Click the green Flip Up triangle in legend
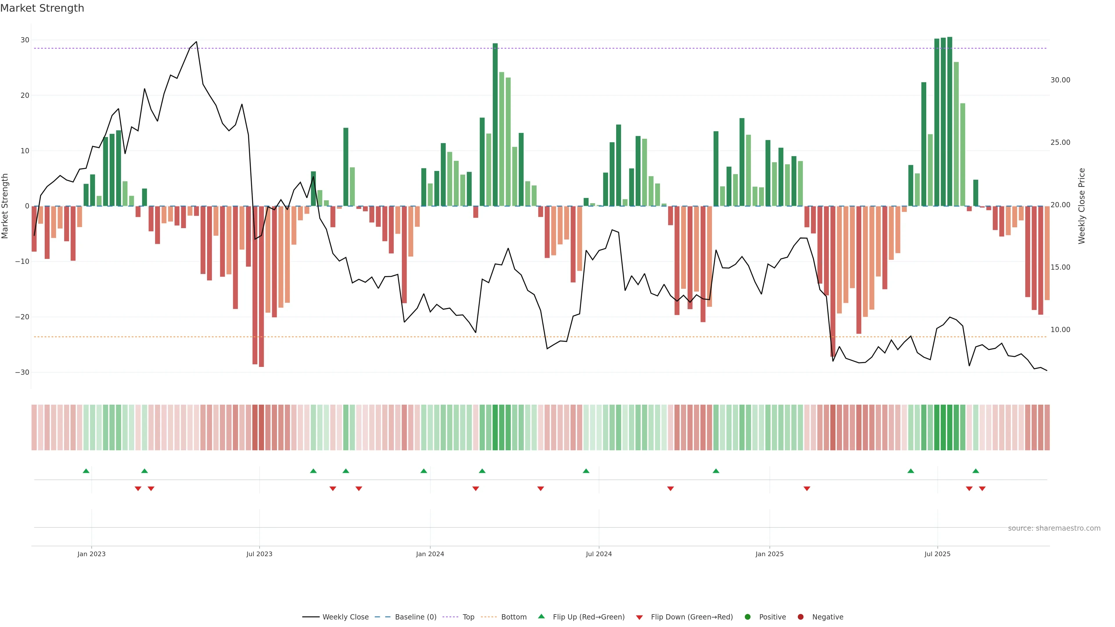 pyautogui.click(x=541, y=616)
